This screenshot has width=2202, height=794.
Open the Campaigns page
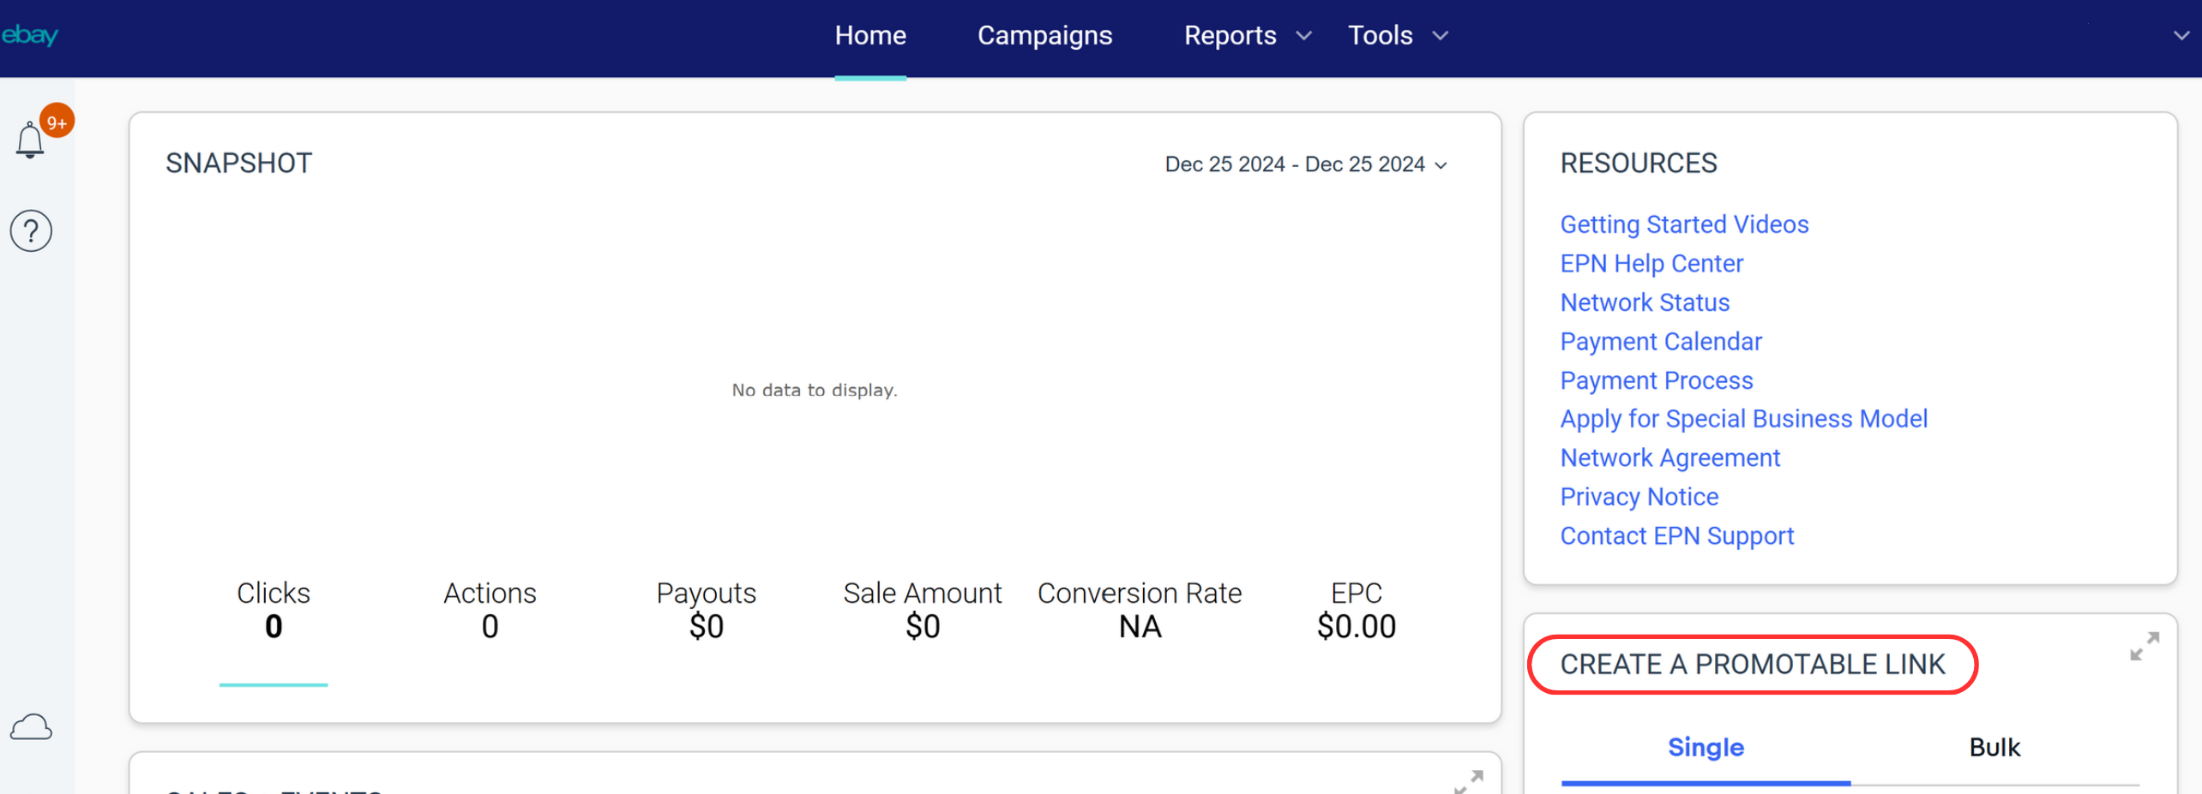pos(1044,36)
